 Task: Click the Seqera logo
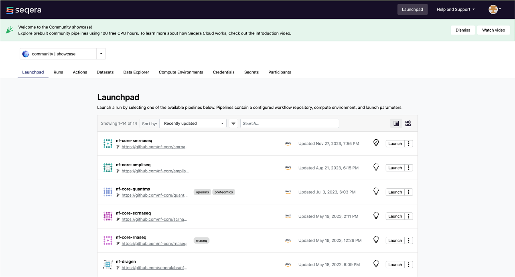pyautogui.click(x=24, y=10)
